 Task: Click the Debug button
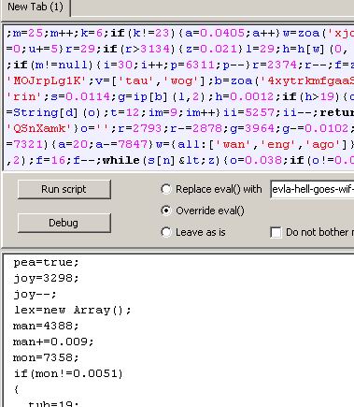64,223
